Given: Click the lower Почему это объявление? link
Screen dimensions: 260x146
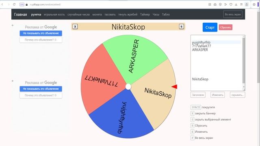Looking at the screenshot, I should [x=41, y=96].
